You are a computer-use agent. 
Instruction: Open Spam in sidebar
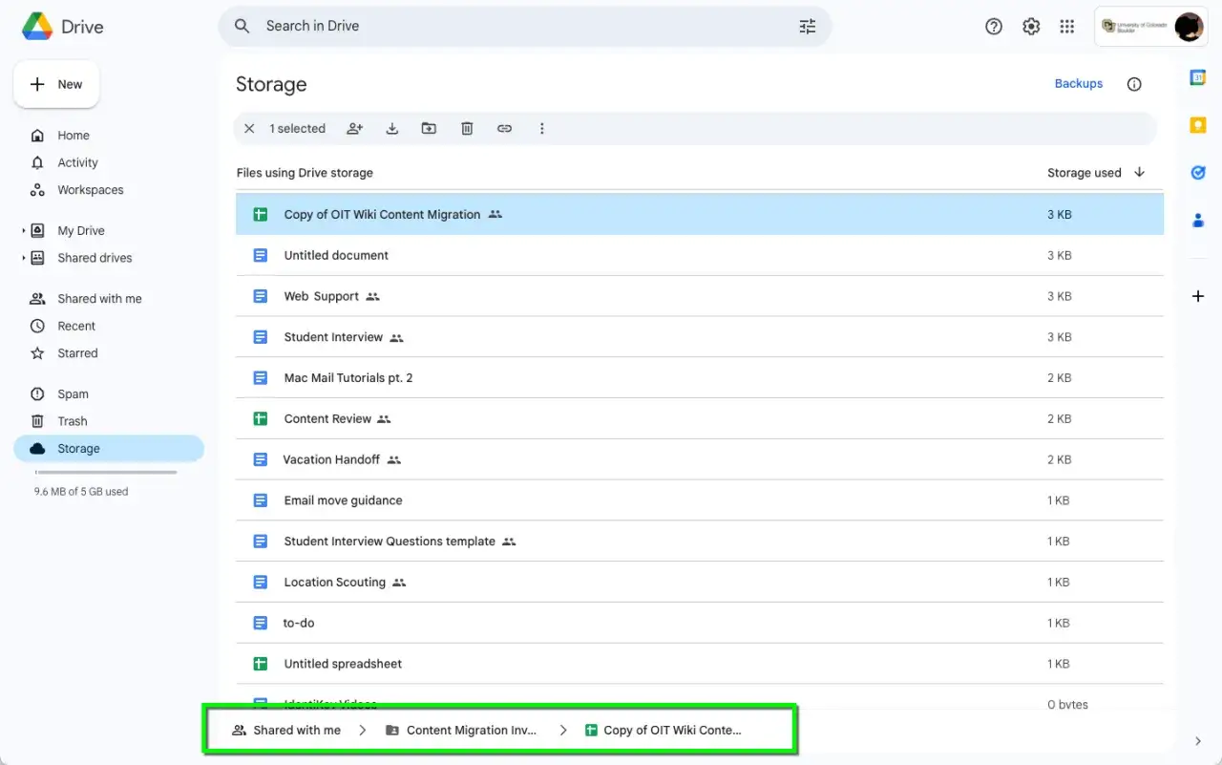pos(109,393)
